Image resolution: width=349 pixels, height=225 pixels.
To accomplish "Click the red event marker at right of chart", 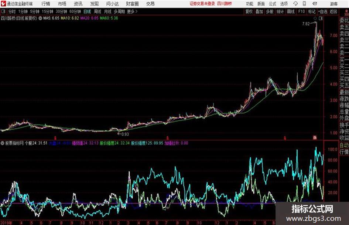I will pos(315,138).
